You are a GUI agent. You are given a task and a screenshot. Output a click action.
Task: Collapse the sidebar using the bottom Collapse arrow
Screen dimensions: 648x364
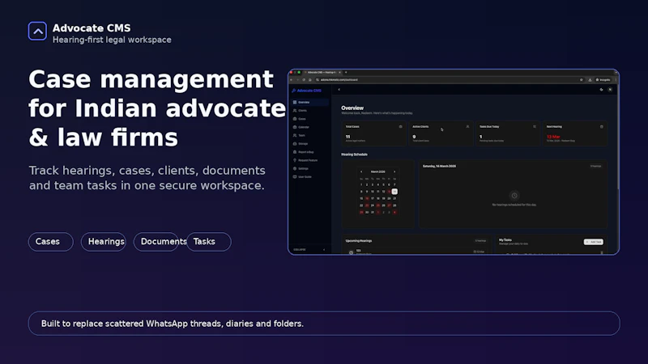tap(324, 250)
